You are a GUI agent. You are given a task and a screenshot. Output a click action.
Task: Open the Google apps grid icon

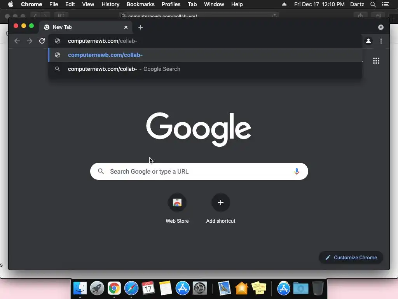[x=376, y=61]
